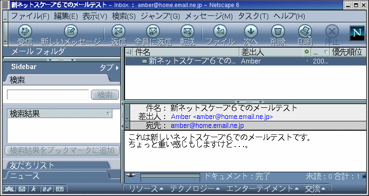
Task: Open the エンターテイメント menu in the bottom bar
Action: [262, 188]
